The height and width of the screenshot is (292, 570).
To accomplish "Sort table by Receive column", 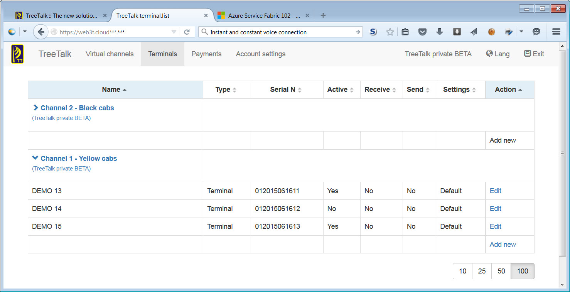I will click(381, 89).
